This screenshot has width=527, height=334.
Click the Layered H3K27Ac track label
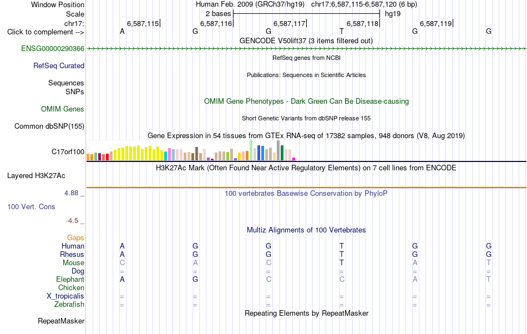coord(36,176)
